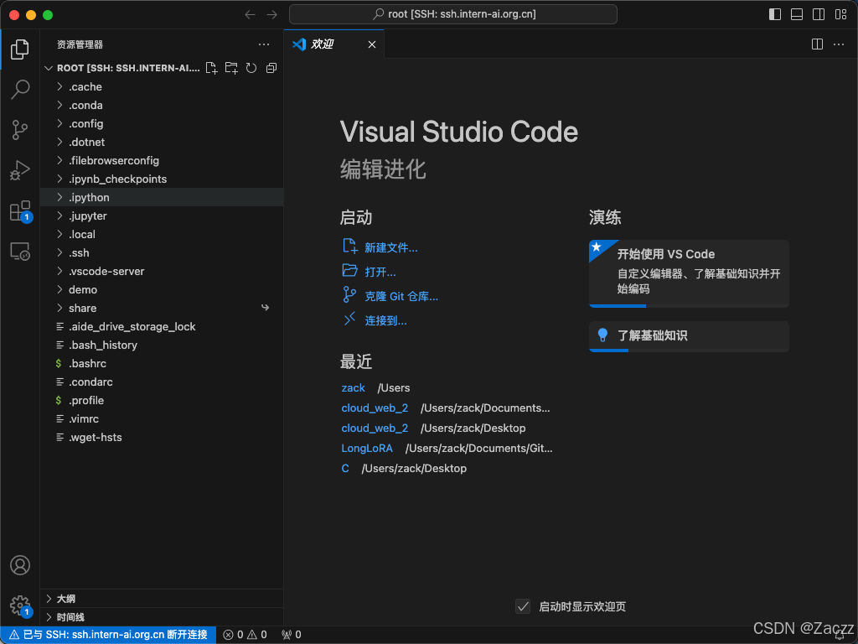The height and width of the screenshot is (644, 858).
Task: Open the .wget-hsts file
Action: click(x=162, y=437)
